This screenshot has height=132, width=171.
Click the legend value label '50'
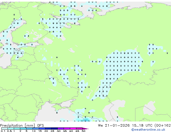pos(83,131)
